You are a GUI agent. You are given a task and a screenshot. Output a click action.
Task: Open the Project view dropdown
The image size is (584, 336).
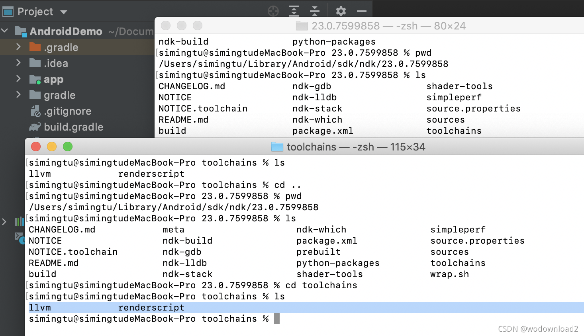pos(64,12)
